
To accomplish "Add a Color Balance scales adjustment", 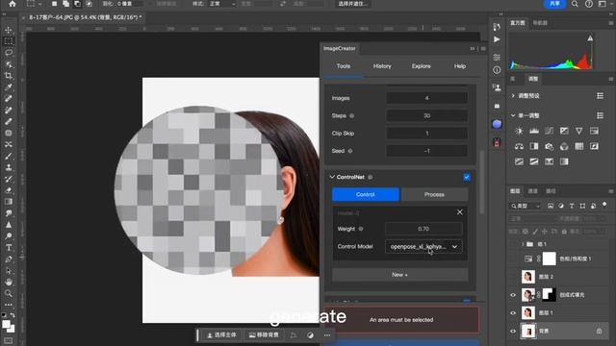I will (x=519, y=146).
